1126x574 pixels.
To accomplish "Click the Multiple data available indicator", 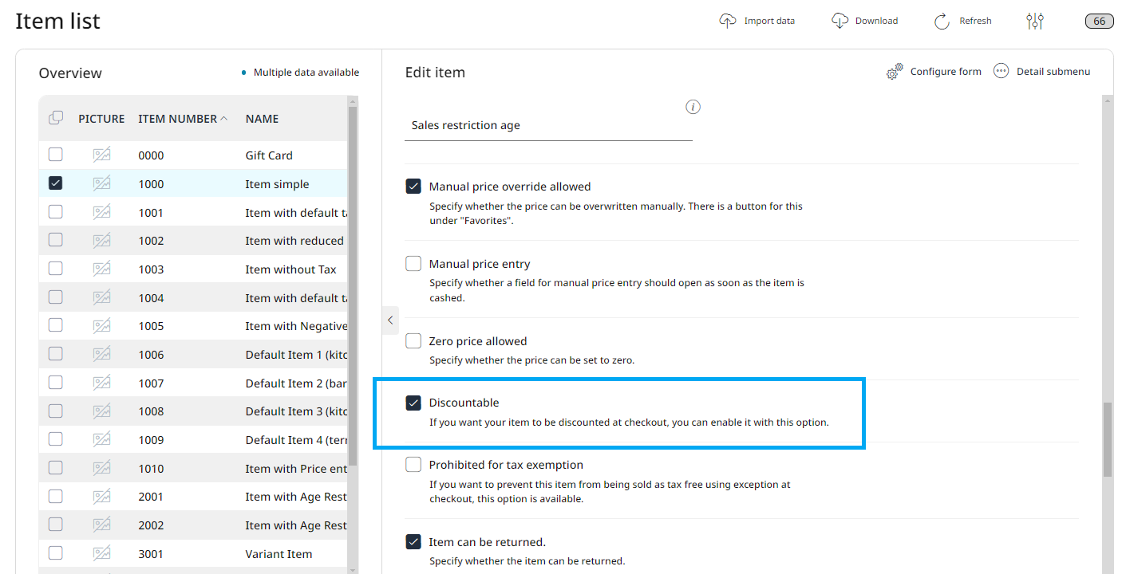I will tap(301, 73).
